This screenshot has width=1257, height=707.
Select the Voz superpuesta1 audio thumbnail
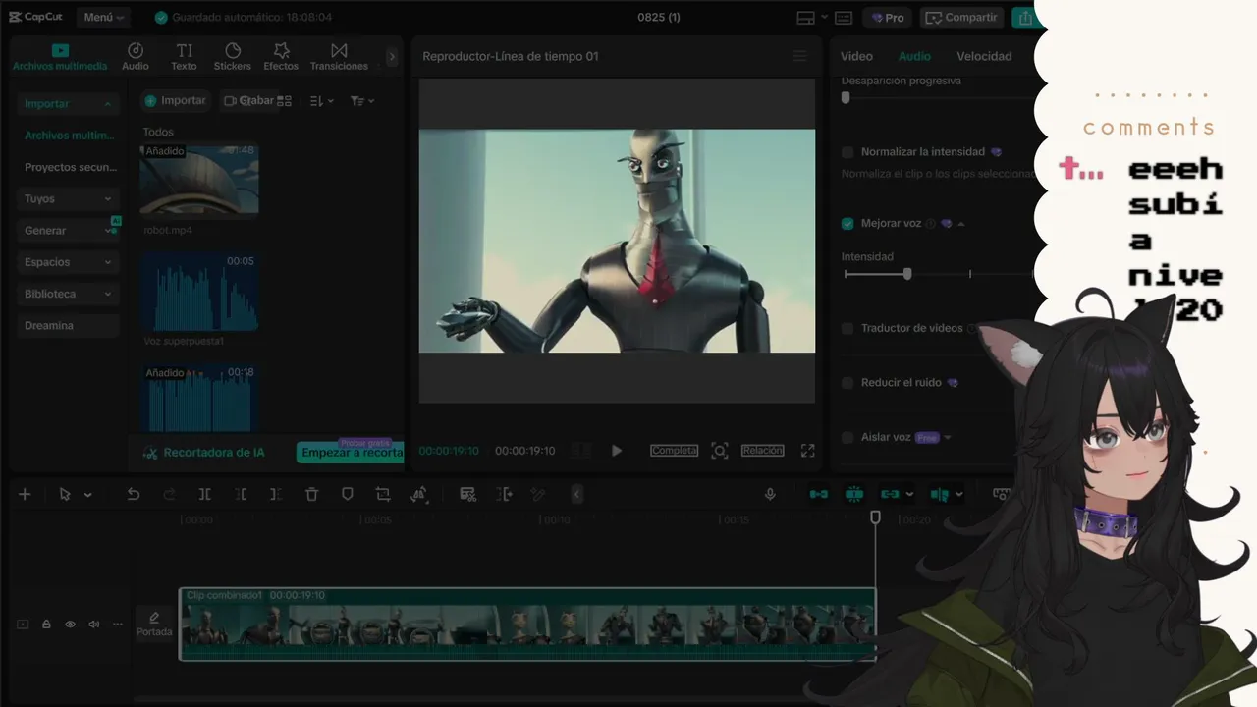point(199,293)
